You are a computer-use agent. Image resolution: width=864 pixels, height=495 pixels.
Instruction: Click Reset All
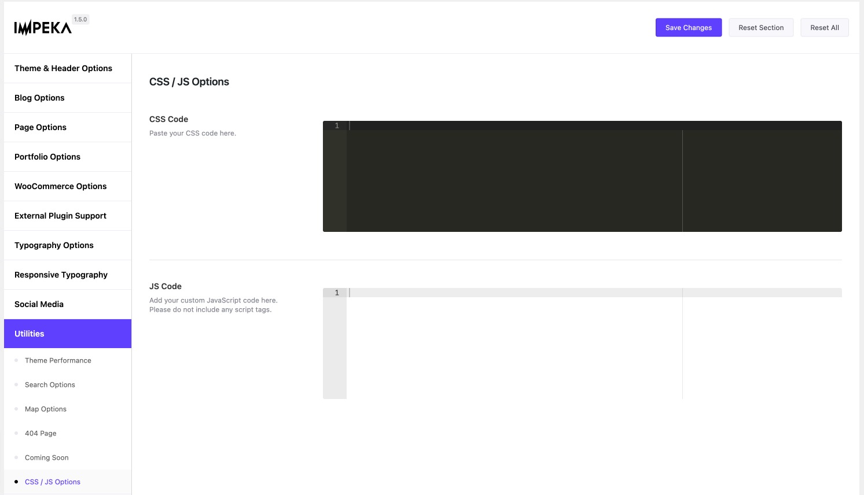[824, 27]
